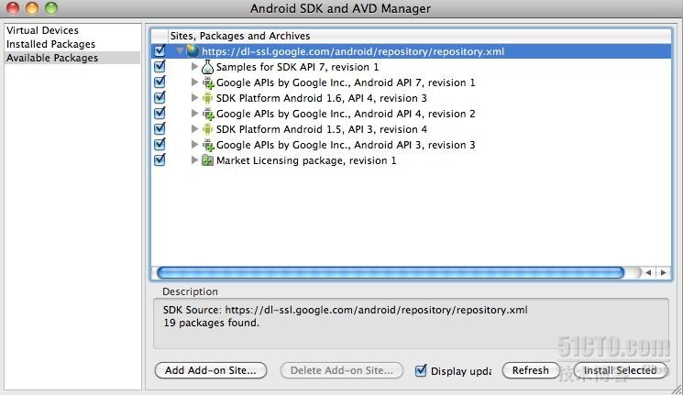Click the scroll right arrow
683x395 pixels.
[664, 272]
